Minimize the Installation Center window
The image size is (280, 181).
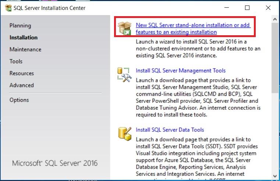[x=226, y=8]
